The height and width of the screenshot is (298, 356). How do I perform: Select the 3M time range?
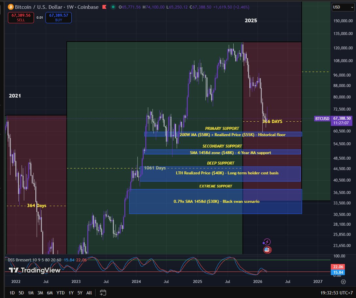click(x=40, y=293)
